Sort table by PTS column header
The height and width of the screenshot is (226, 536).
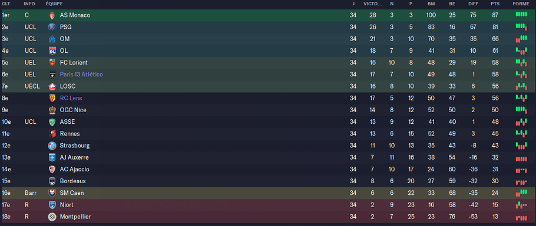tap(494, 4)
